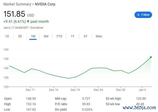Show the 5Y price history
Image resolution: width=158 pixels, height=112 pixels.
[85, 36]
